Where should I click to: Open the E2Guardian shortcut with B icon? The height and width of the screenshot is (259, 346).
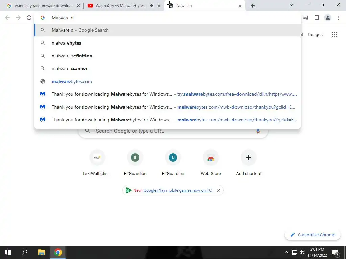tap(135, 163)
